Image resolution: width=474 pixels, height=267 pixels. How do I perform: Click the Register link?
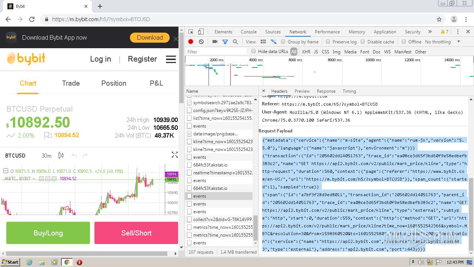pos(143,59)
